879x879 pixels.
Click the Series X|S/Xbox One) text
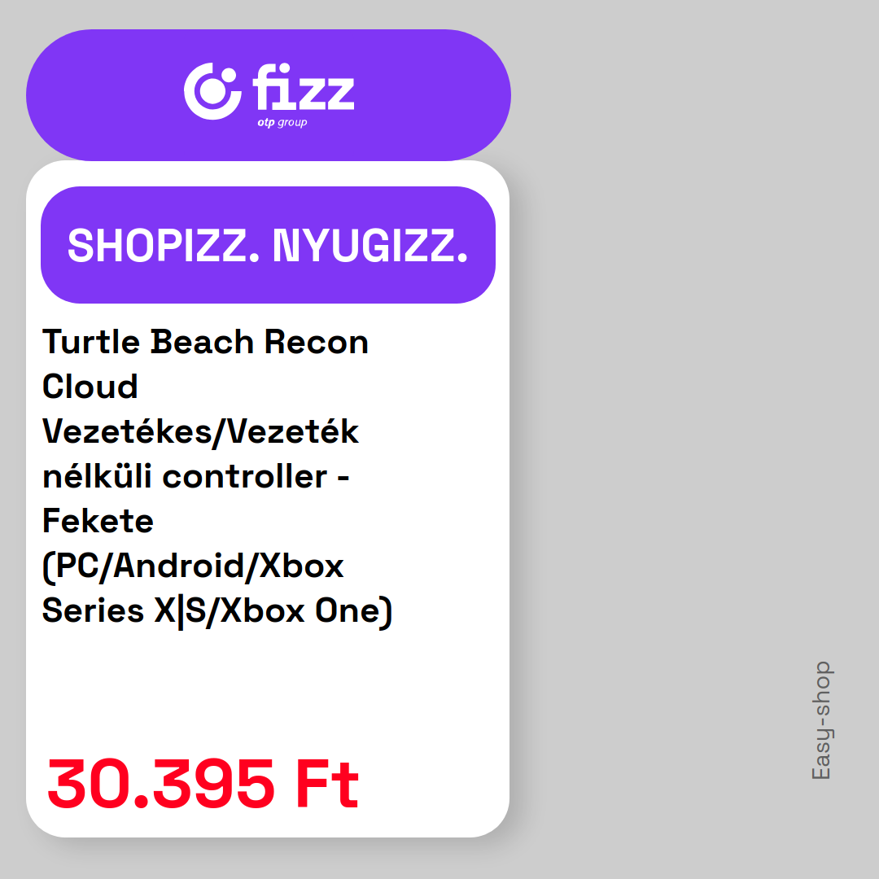click(217, 611)
